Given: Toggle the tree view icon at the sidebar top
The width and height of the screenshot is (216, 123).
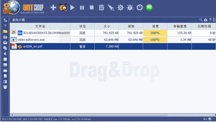Looking at the screenshot, I should (5, 20).
